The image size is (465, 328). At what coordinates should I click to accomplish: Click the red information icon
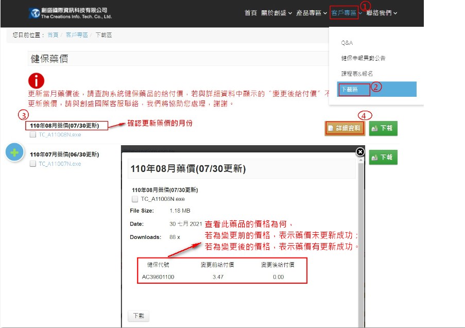(x=36, y=81)
